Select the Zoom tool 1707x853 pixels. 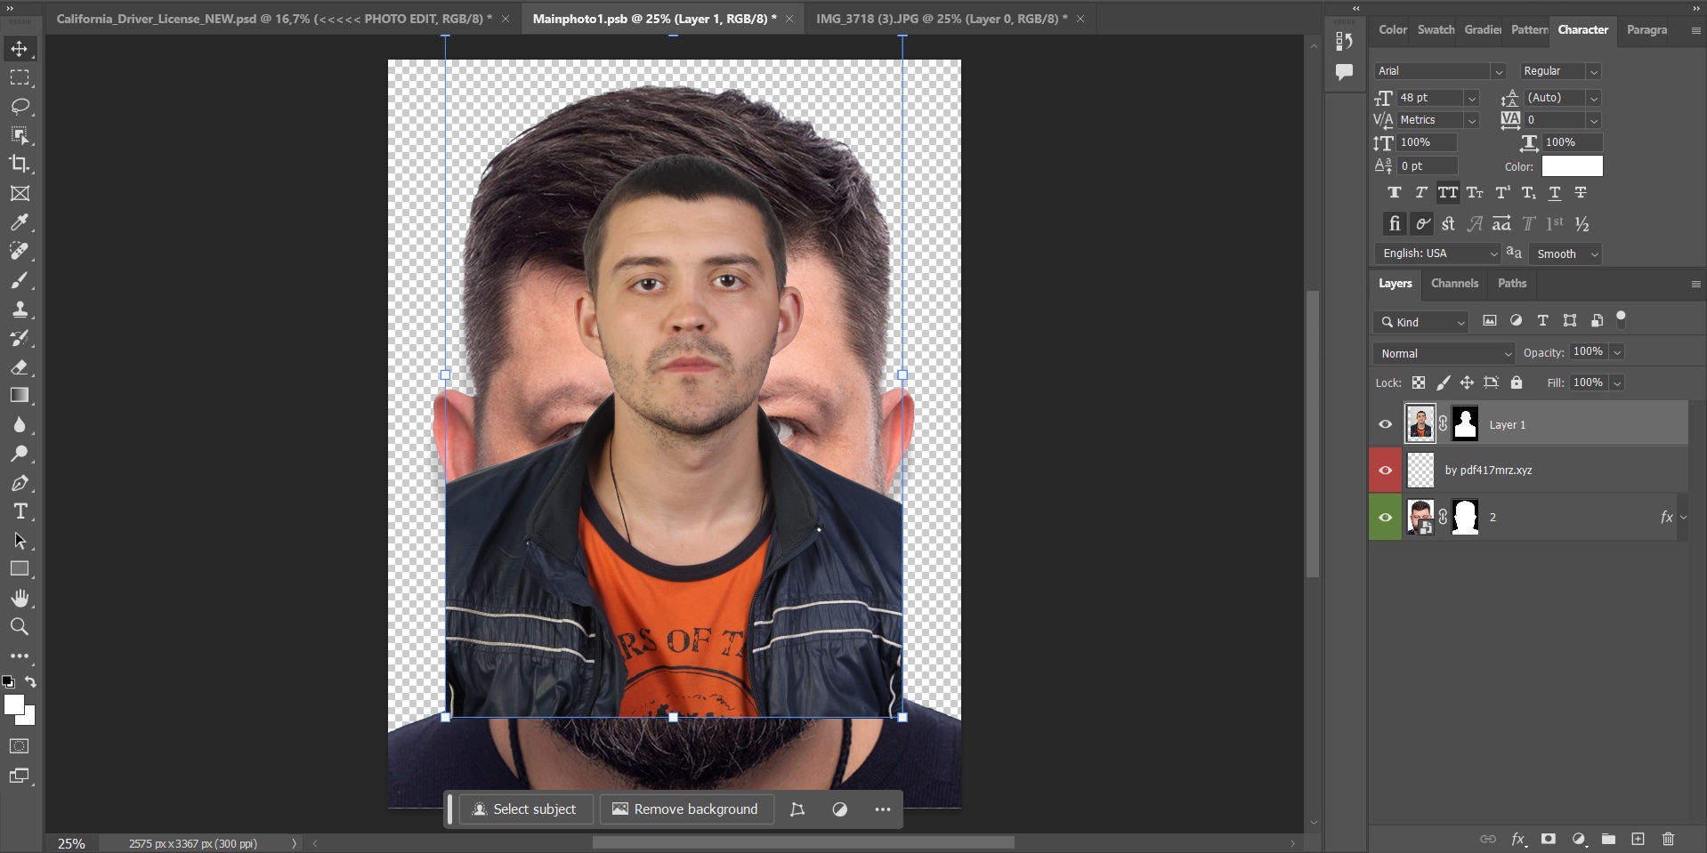pyautogui.click(x=19, y=627)
